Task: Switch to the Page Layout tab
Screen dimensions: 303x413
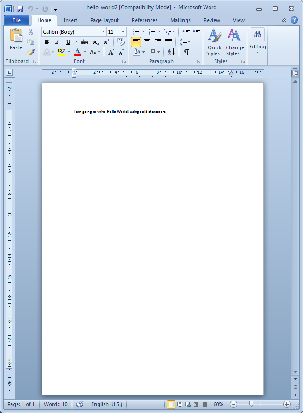Action: pyautogui.click(x=105, y=20)
